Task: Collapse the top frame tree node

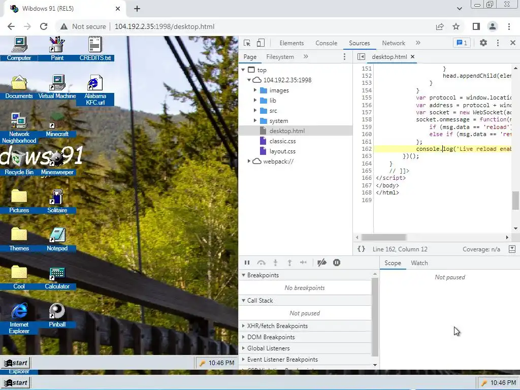Action: coord(243,70)
